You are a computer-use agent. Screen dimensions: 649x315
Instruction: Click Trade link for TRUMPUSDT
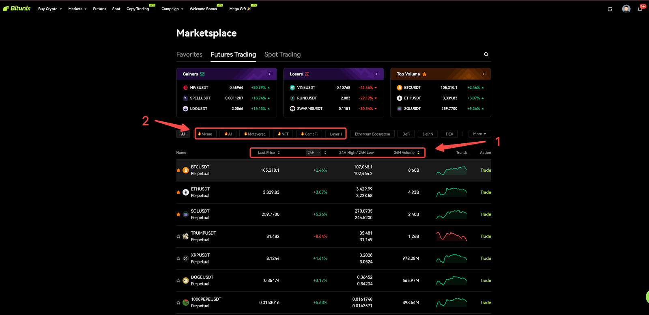(x=486, y=236)
